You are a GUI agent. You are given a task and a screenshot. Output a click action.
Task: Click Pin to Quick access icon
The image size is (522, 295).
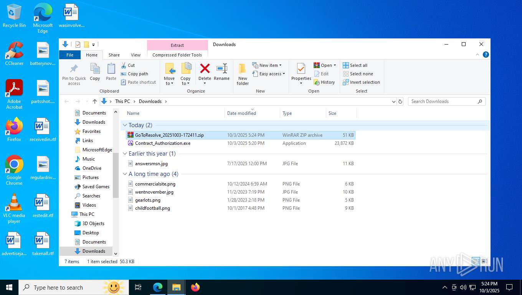[74, 69]
